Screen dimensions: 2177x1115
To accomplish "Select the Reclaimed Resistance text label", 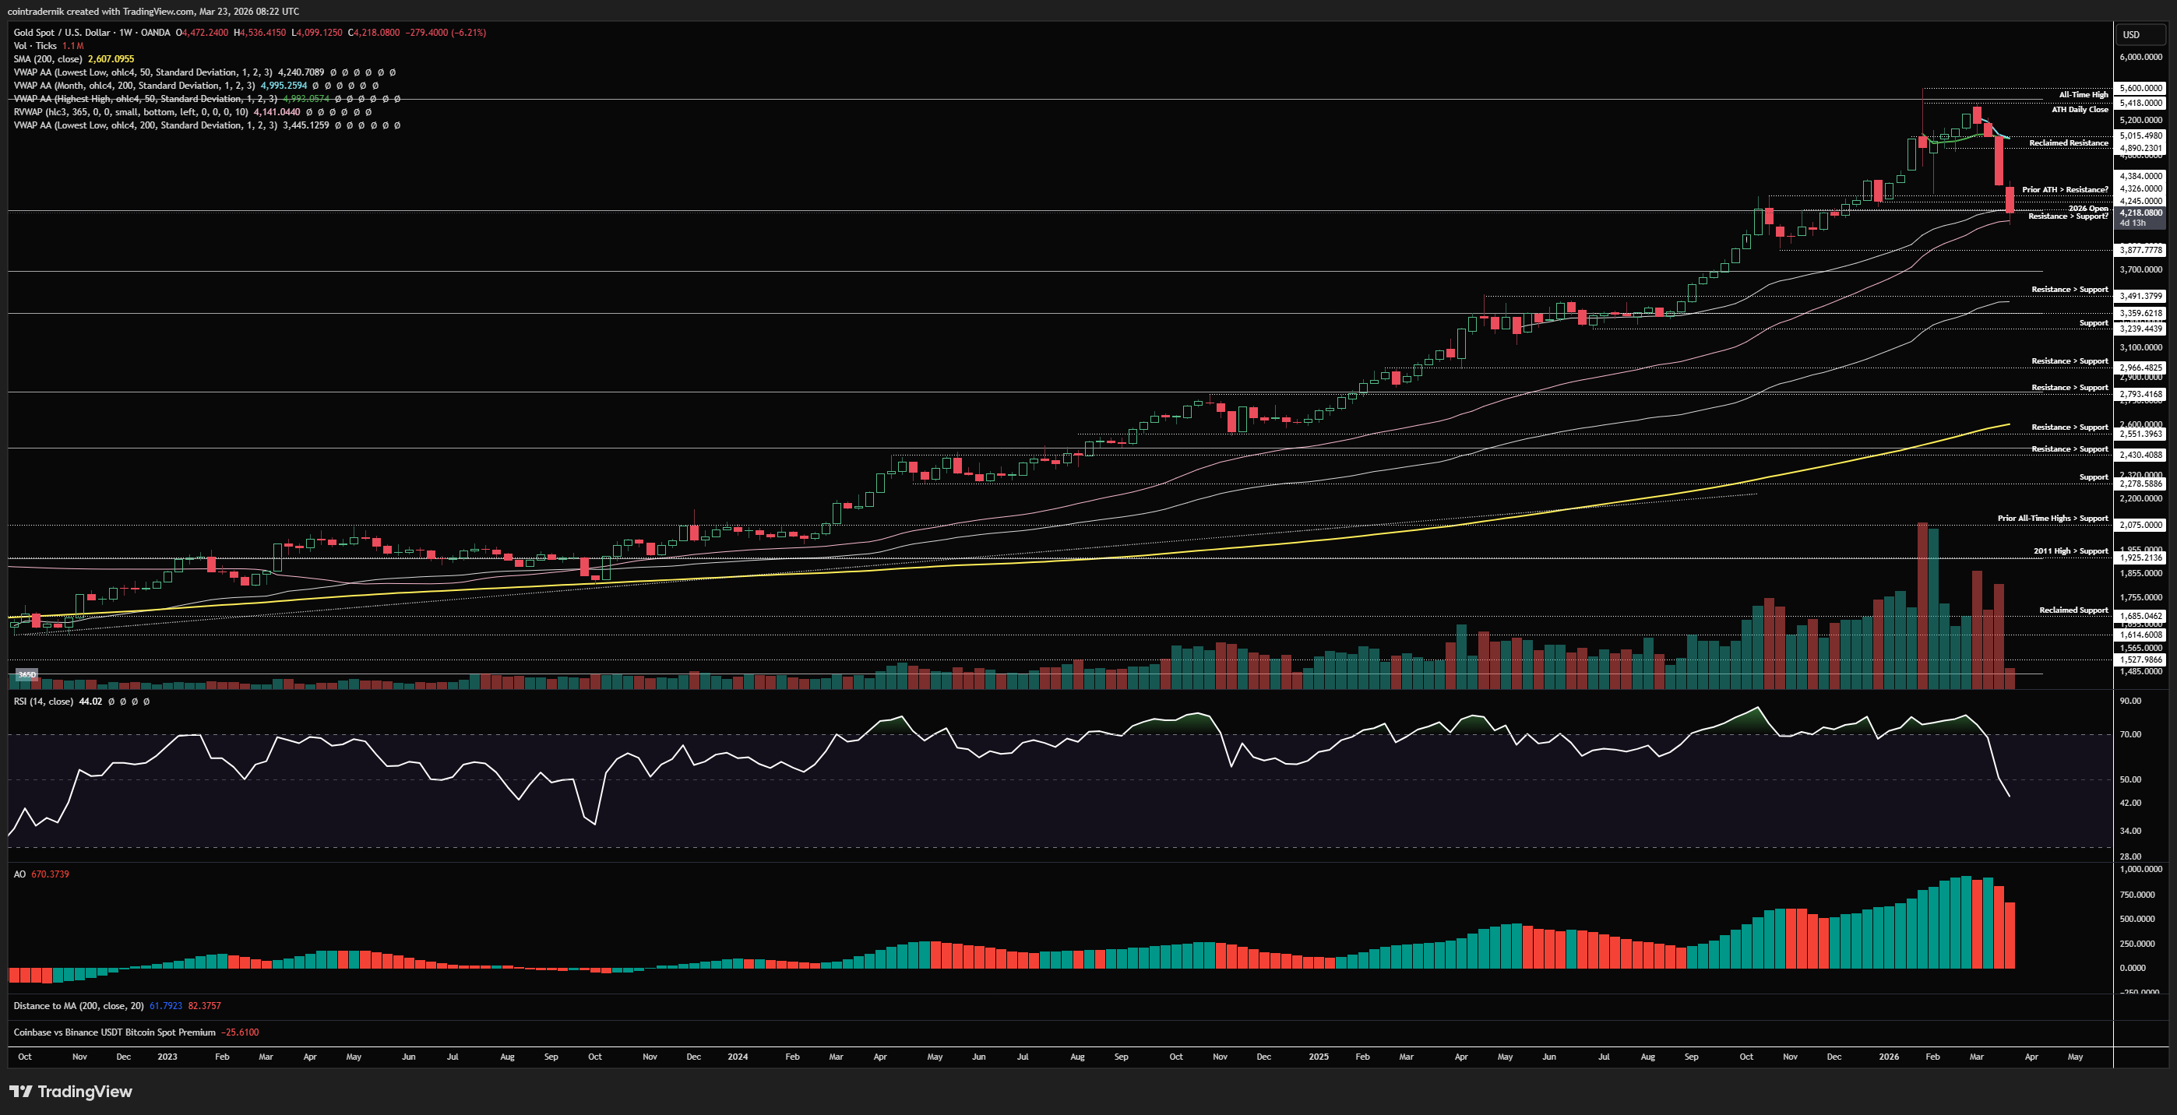I will pyautogui.click(x=2068, y=142).
